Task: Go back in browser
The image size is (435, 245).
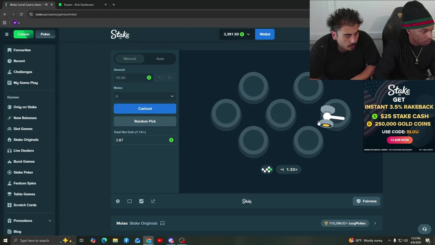Action: click(5, 14)
